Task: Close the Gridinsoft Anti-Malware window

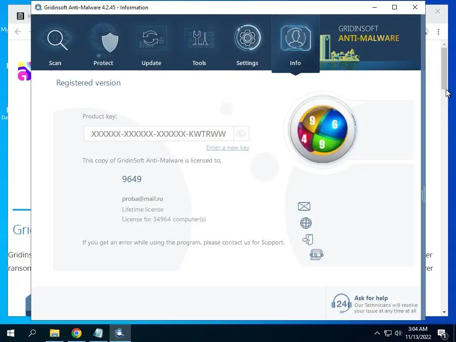Action: pyautogui.click(x=415, y=7)
